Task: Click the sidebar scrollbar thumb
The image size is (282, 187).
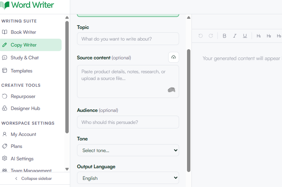Action: (x=67, y=77)
